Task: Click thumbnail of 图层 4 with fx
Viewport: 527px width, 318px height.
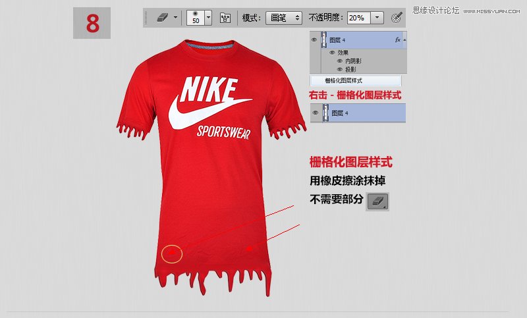Action: pyautogui.click(x=324, y=40)
